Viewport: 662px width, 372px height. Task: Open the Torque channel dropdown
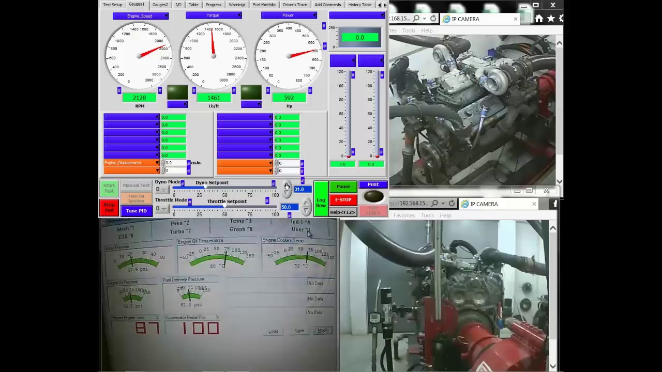click(x=214, y=16)
